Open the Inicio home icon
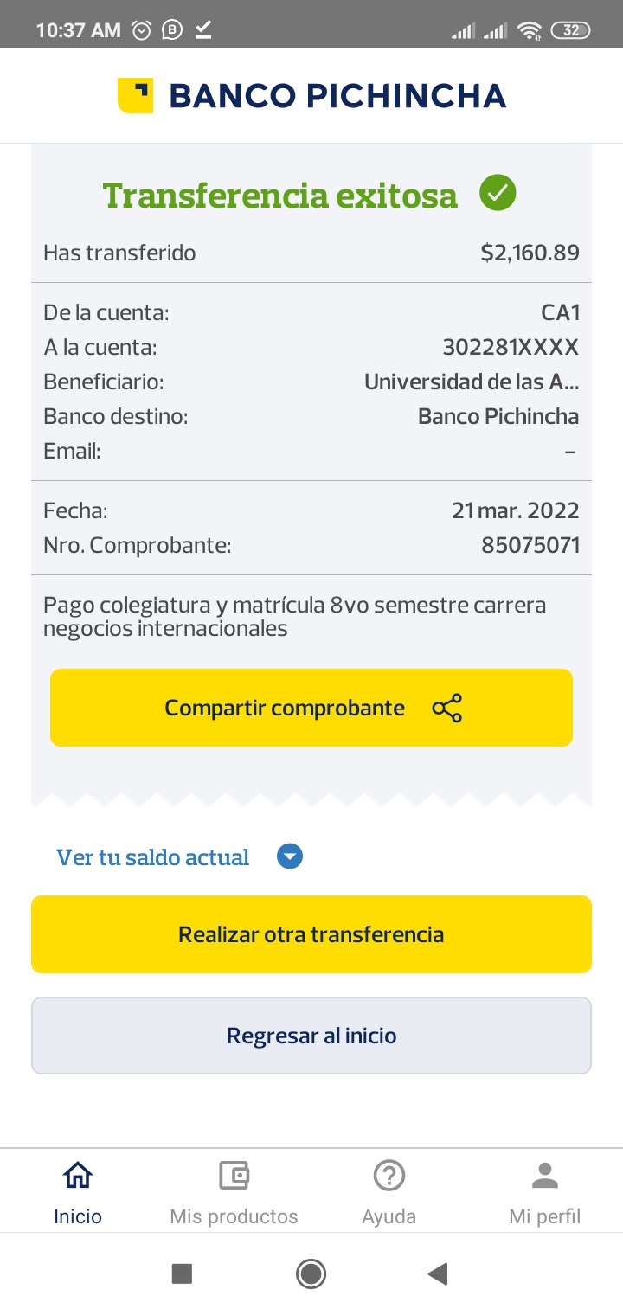The width and height of the screenshot is (623, 1315). [x=78, y=1175]
